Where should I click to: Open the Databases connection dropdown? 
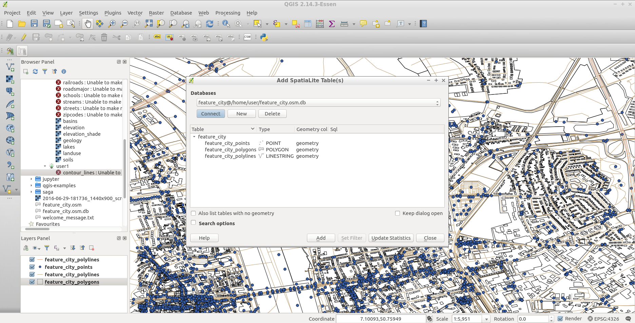(x=319, y=103)
